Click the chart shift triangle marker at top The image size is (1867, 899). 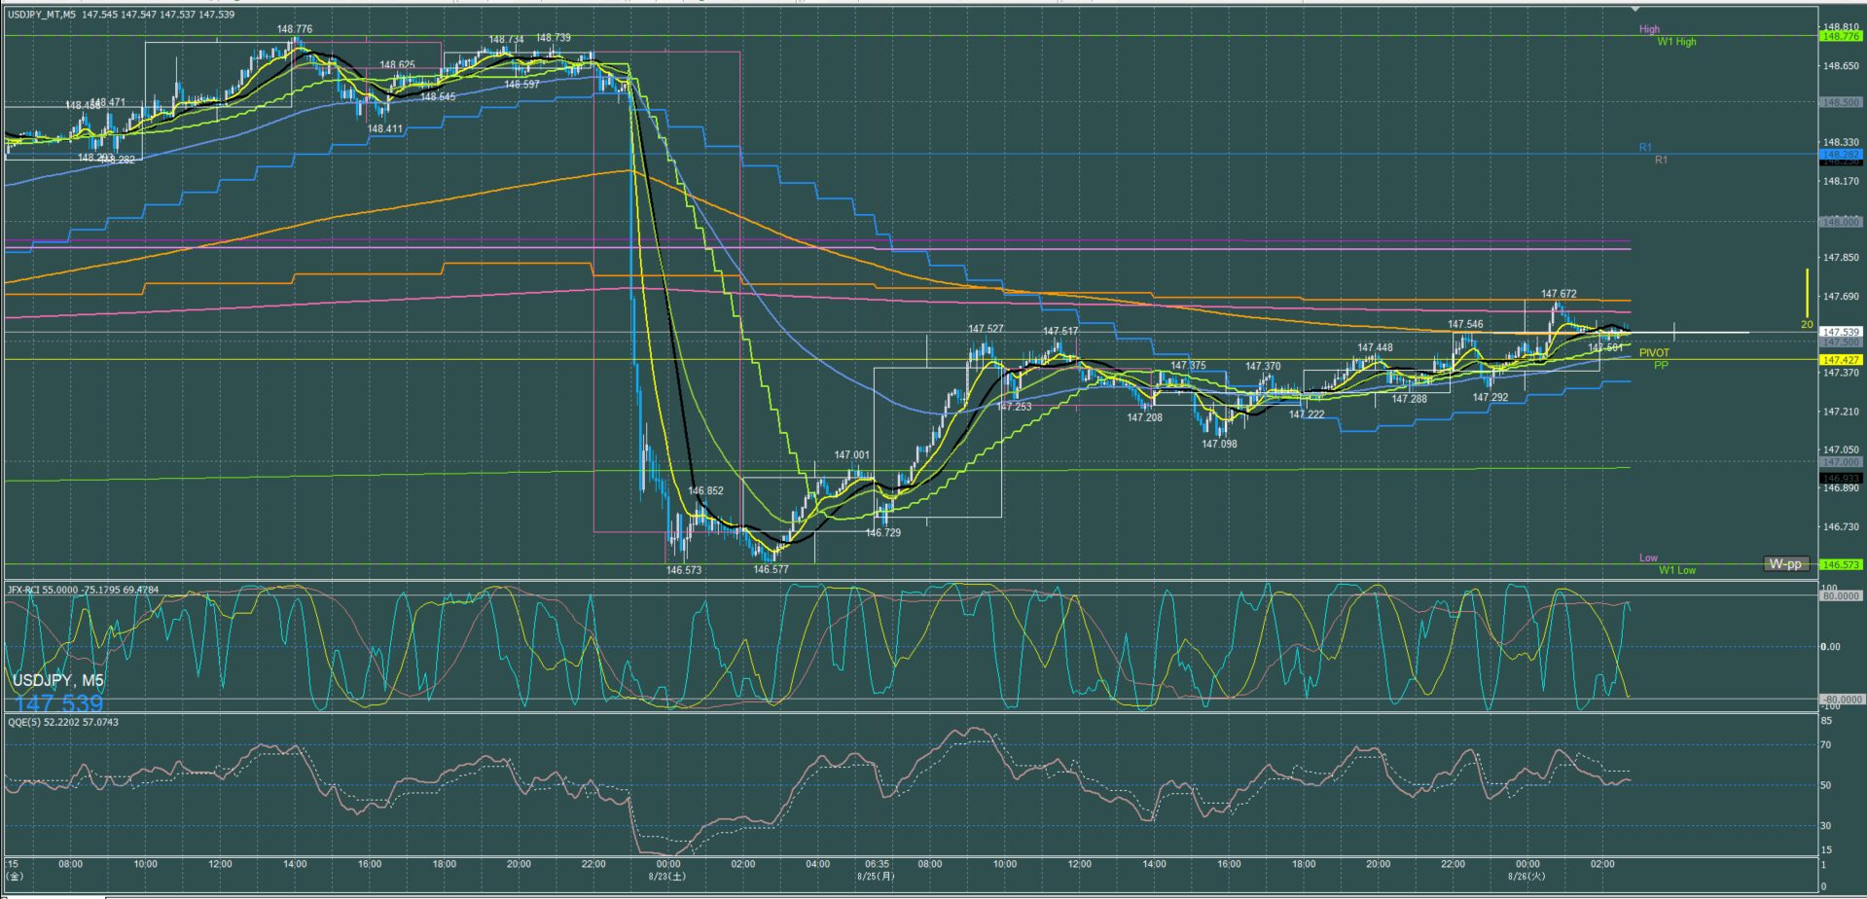tap(1634, 10)
